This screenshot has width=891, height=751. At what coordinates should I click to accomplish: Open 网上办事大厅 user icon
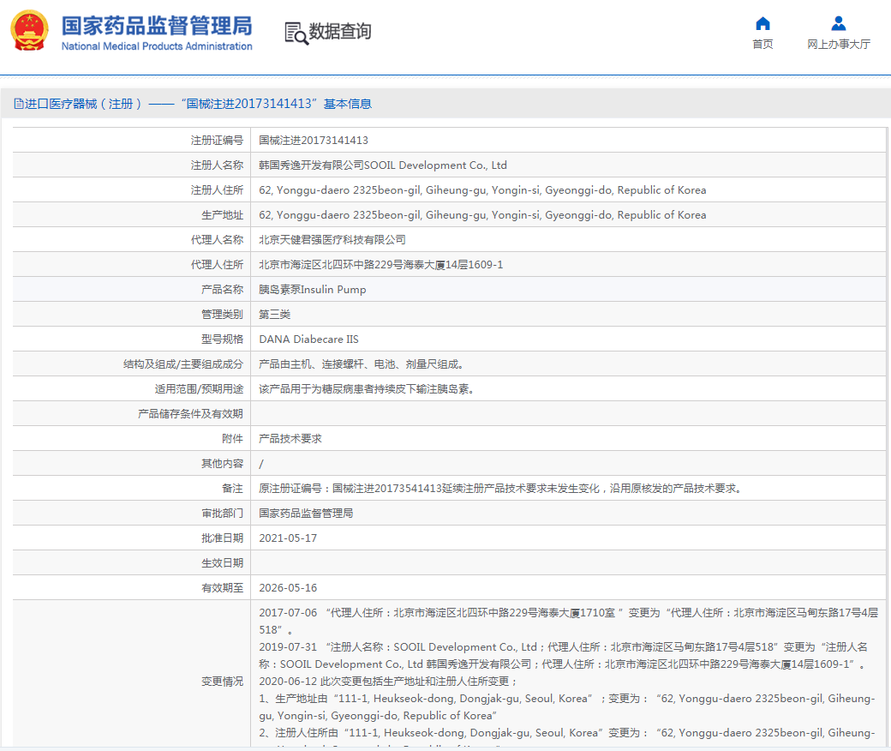838,24
